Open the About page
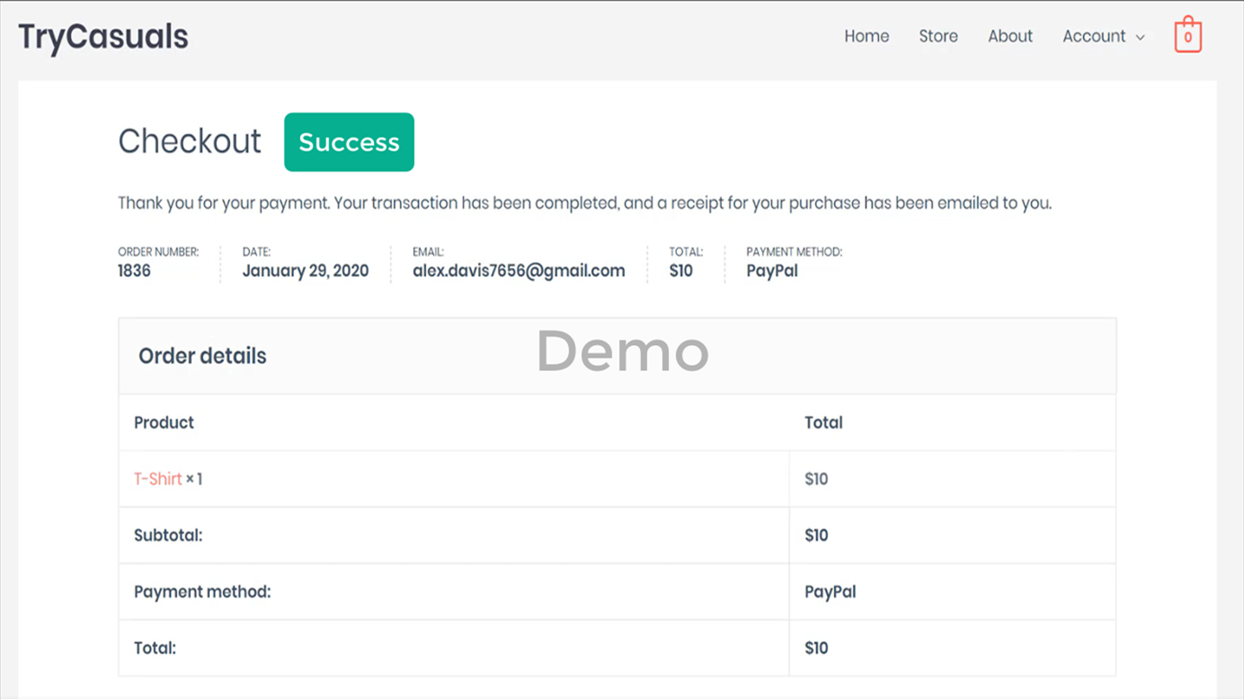Image resolution: width=1244 pixels, height=700 pixels. click(1010, 36)
